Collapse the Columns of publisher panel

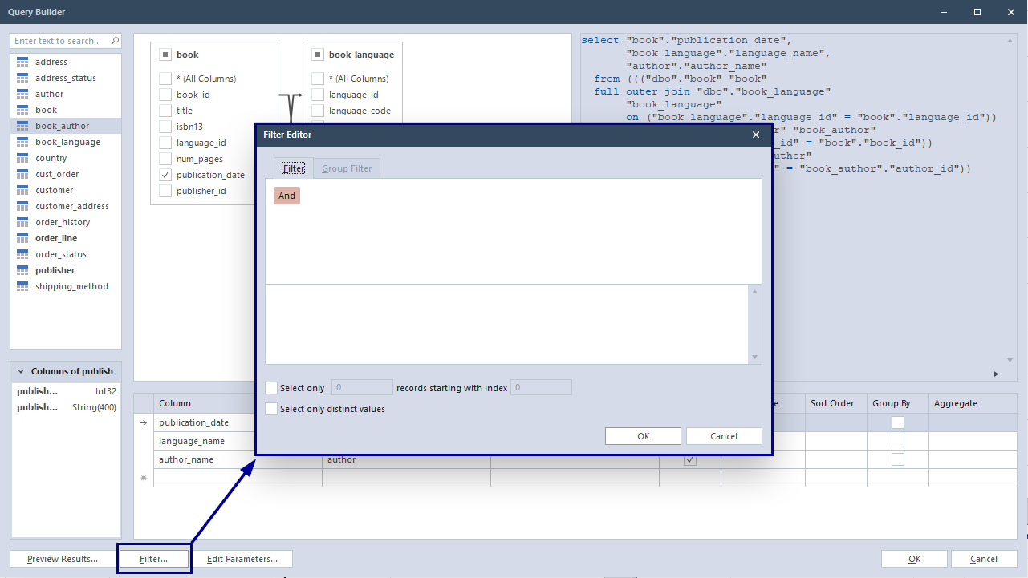[21, 371]
